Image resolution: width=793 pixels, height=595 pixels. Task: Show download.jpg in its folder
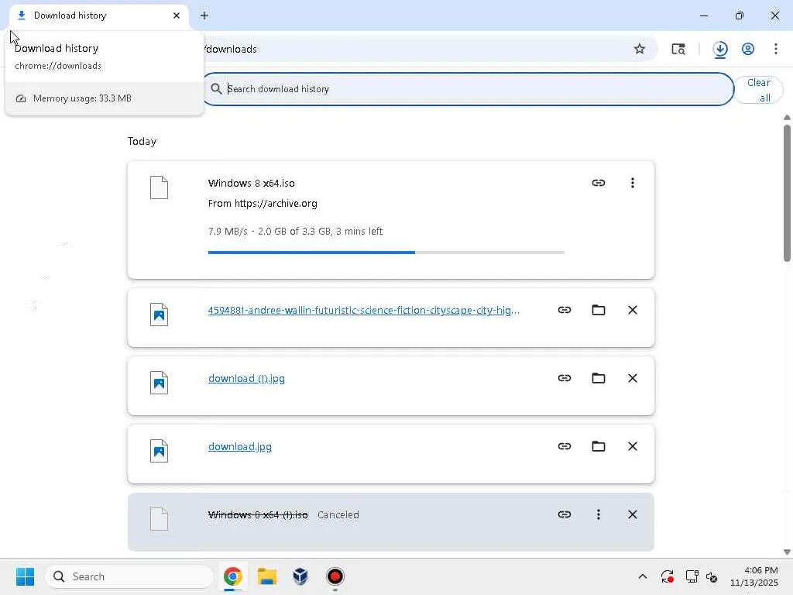point(599,446)
